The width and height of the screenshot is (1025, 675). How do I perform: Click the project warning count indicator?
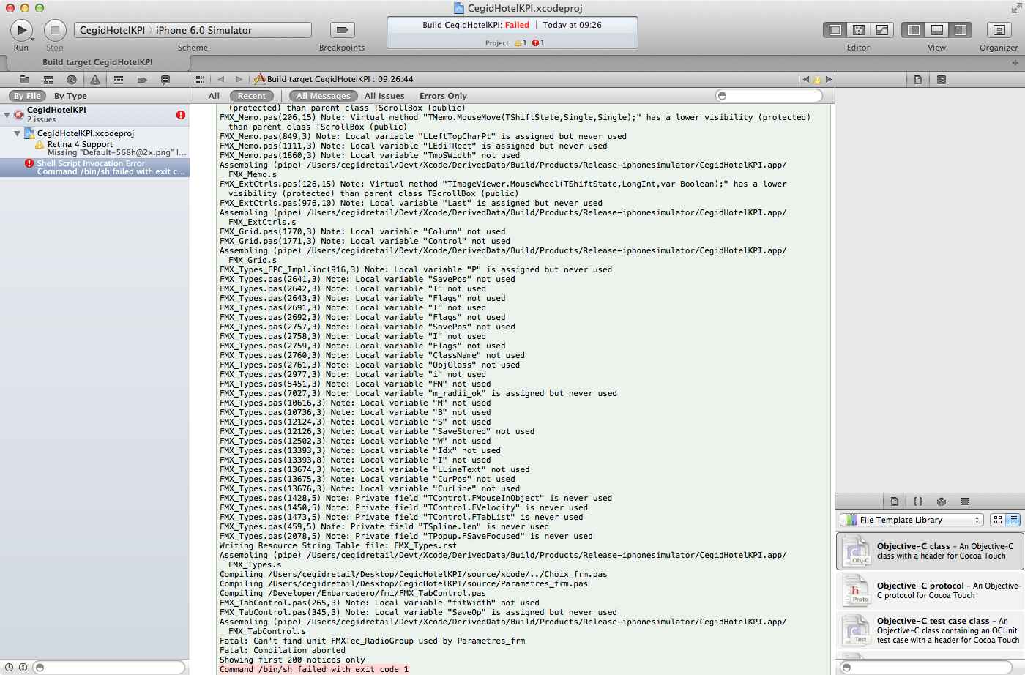pyautogui.click(x=521, y=43)
